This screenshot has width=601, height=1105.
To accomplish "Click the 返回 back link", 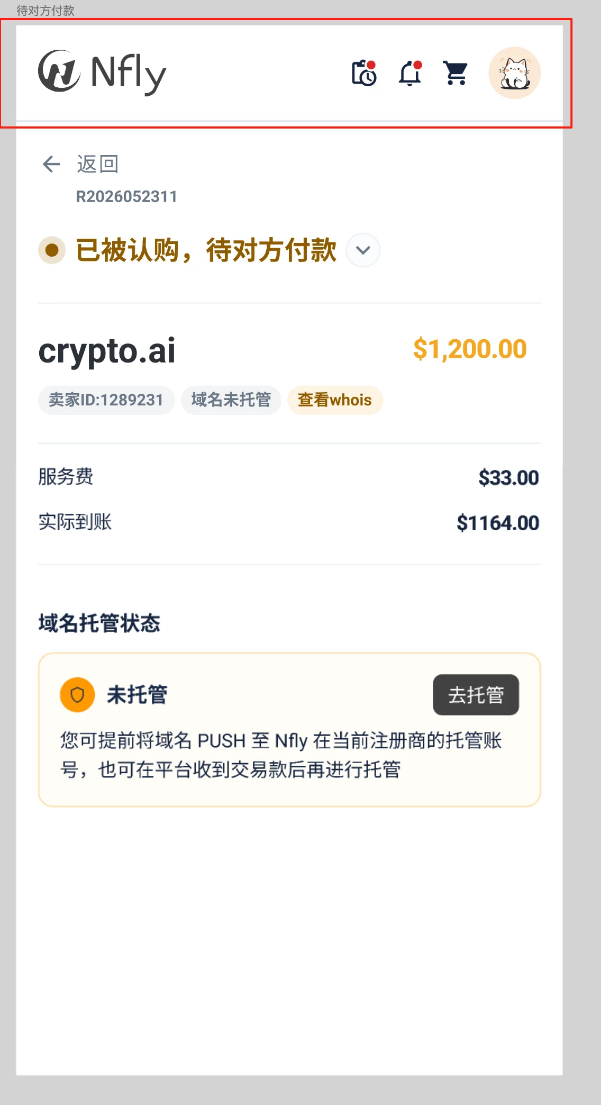I will click(x=98, y=164).
